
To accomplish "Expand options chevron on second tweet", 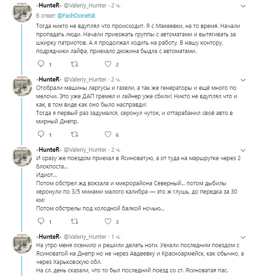I will click(243, 80).
